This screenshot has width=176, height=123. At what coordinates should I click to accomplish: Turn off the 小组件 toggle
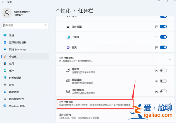click(x=163, y=37)
